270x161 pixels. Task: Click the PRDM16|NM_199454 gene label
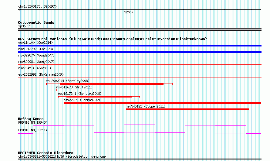click(33, 122)
